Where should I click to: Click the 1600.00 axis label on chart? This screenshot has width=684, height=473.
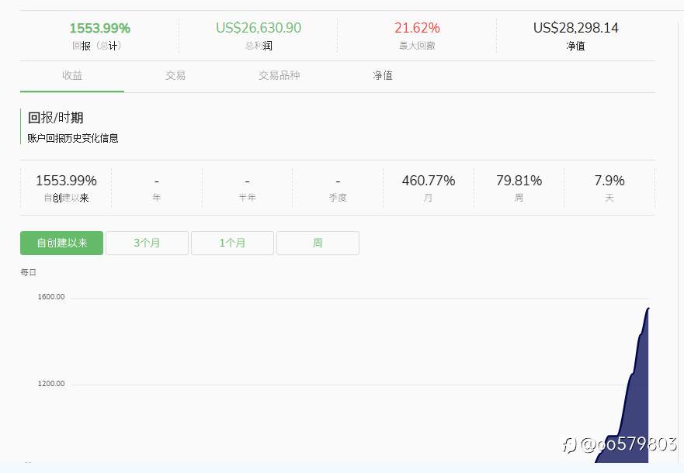(x=50, y=296)
